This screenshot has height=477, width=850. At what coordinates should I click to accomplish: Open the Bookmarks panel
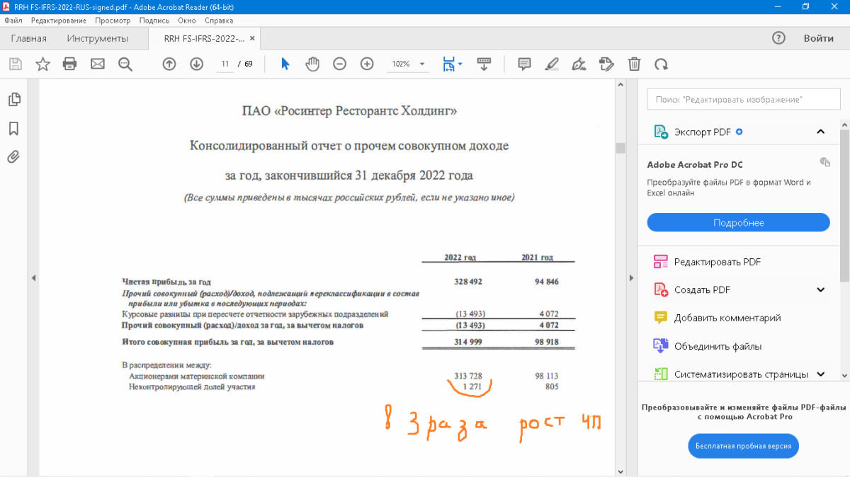pyautogui.click(x=13, y=129)
